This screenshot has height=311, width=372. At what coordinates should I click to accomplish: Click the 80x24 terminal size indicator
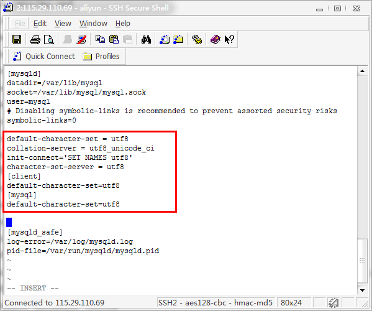pos(291,303)
